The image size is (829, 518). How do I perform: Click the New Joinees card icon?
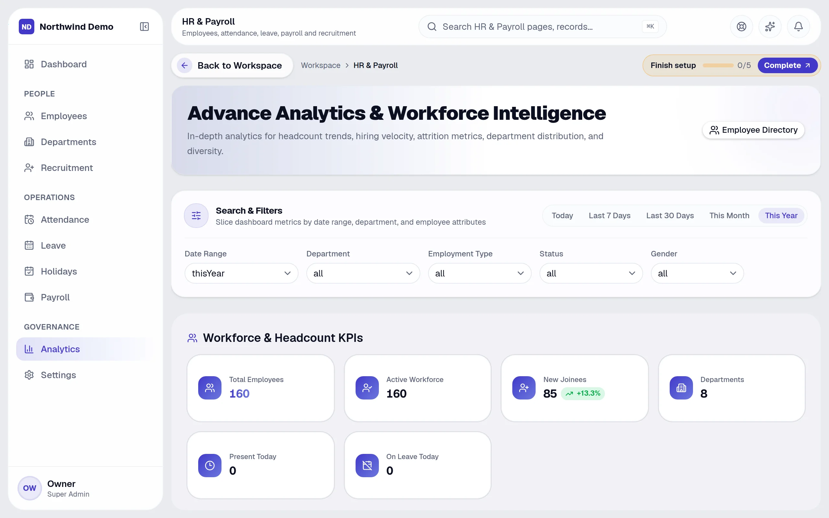click(524, 388)
